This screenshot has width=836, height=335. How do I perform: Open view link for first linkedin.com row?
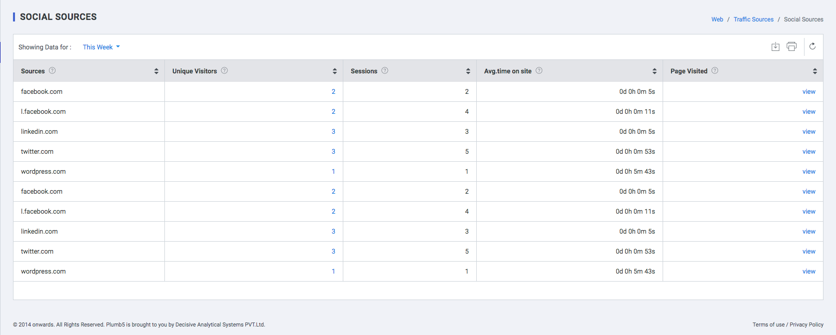click(x=809, y=131)
